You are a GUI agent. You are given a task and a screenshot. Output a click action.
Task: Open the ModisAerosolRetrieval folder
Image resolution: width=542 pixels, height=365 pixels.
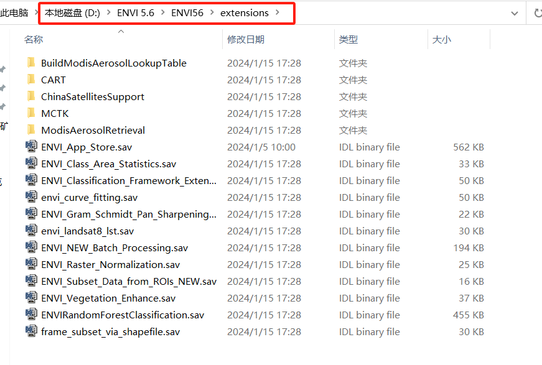pyautogui.click(x=92, y=130)
